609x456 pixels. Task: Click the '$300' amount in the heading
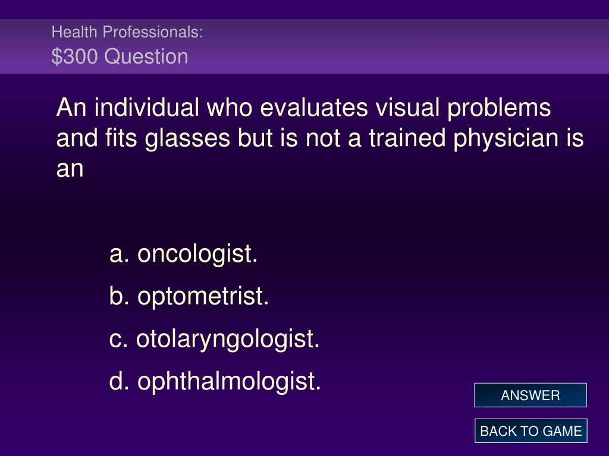point(74,56)
